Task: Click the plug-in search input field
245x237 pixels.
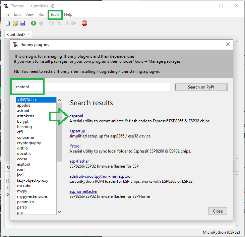Action: click(x=93, y=87)
